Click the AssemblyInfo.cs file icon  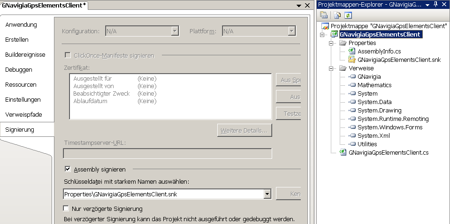pyautogui.click(x=352, y=51)
